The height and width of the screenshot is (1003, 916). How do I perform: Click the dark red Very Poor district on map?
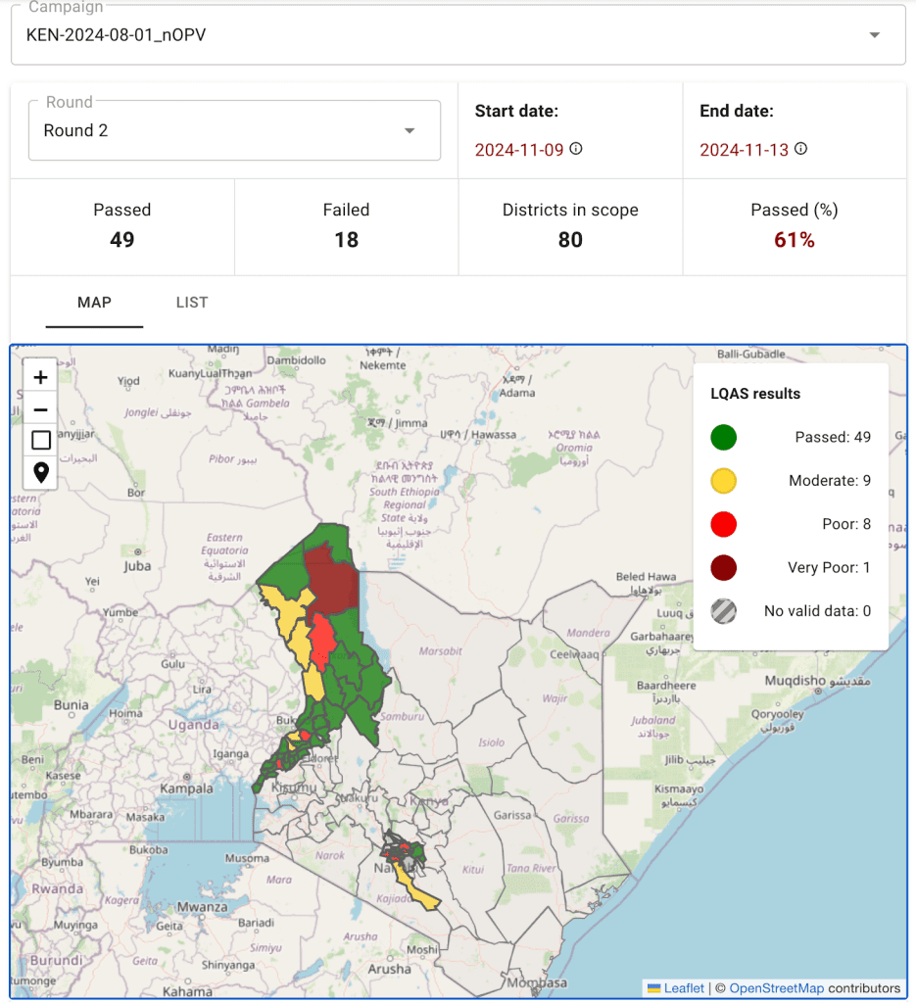pyautogui.click(x=331, y=578)
